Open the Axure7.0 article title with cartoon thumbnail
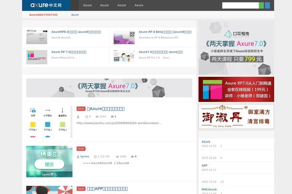 coord(161,52)
